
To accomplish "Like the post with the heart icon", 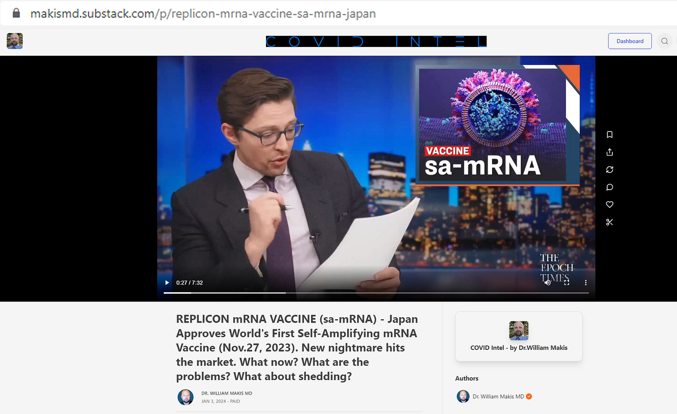I will point(610,204).
